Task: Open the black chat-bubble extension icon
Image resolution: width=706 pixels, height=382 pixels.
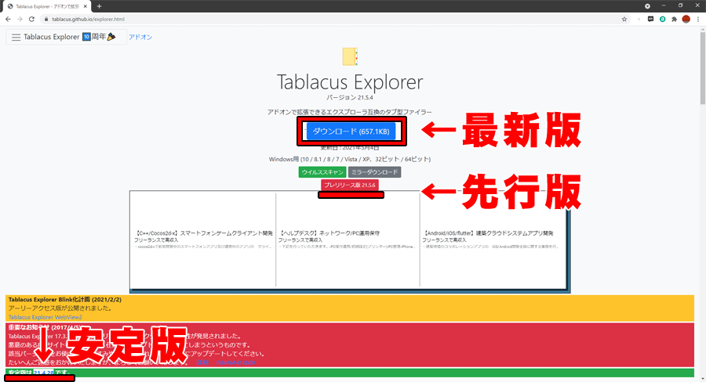Action: coord(650,20)
